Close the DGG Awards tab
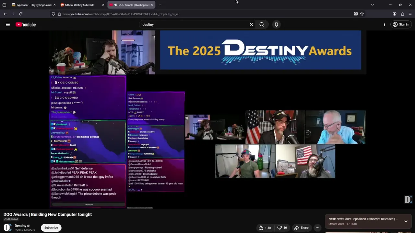Image resolution: width=415 pixels, height=233 pixels. [152, 5]
